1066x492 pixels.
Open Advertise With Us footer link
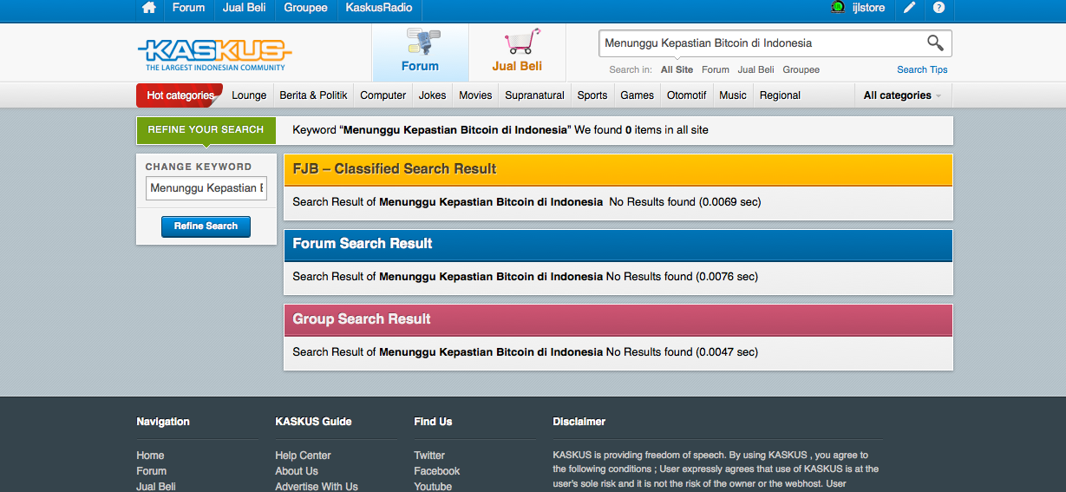click(317, 487)
